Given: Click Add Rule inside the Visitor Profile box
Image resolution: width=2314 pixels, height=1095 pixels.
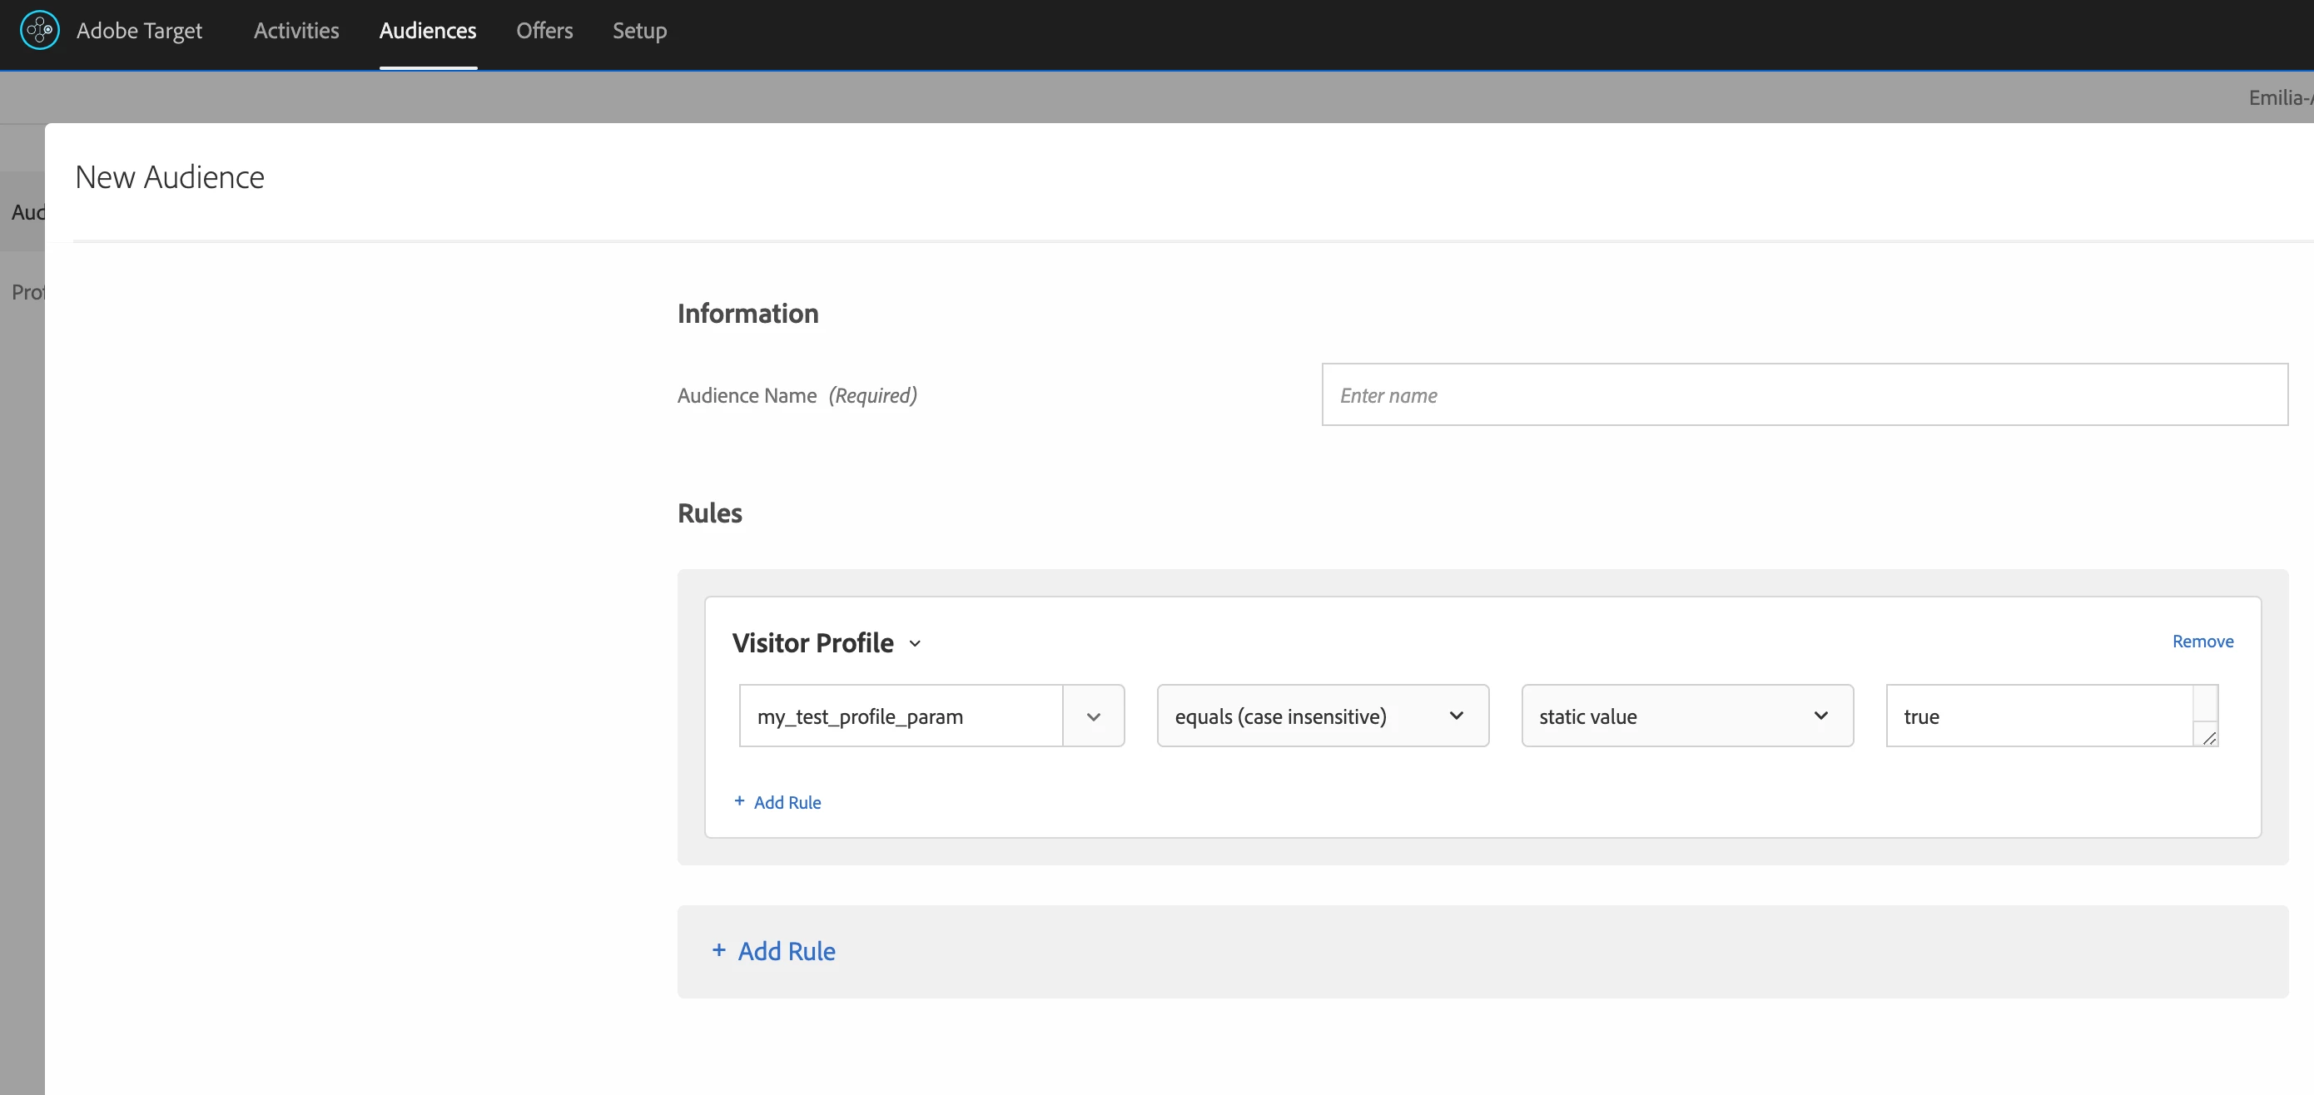Looking at the screenshot, I should coord(787,802).
